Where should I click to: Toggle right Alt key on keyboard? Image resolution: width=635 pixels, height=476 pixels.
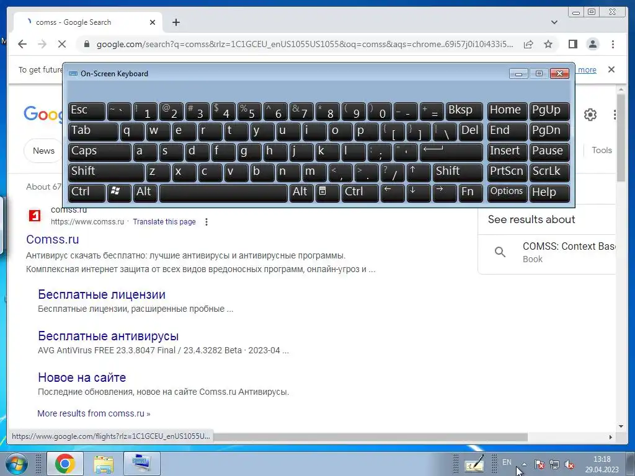coord(301,193)
